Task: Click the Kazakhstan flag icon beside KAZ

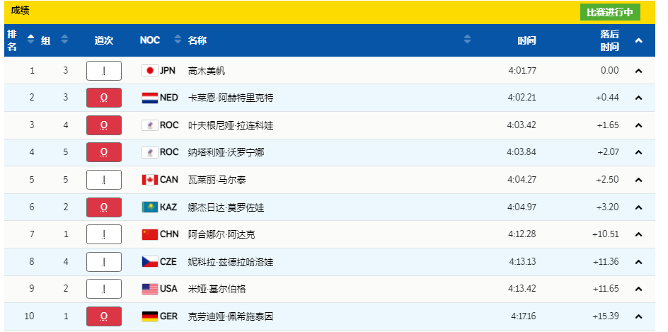Action: pyautogui.click(x=149, y=207)
